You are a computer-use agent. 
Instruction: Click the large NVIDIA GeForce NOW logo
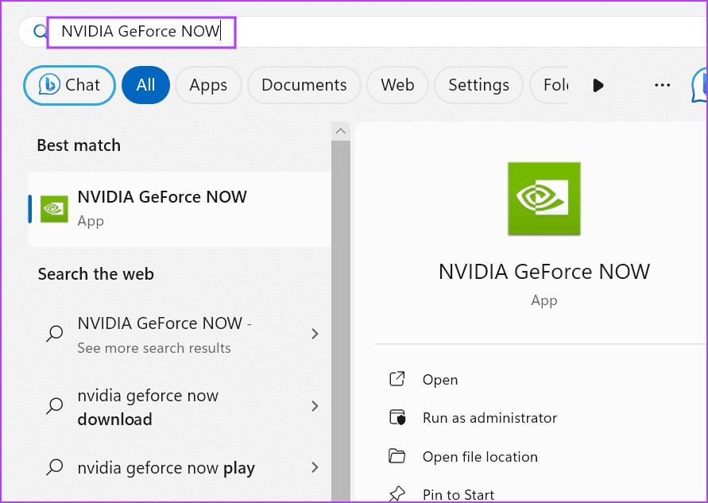pyautogui.click(x=544, y=199)
